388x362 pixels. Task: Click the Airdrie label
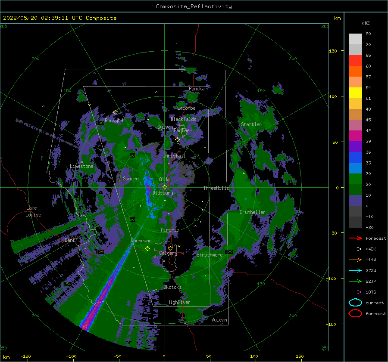[x=170, y=230]
